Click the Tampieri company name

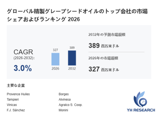pyautogui.click(x=13, y=99)
